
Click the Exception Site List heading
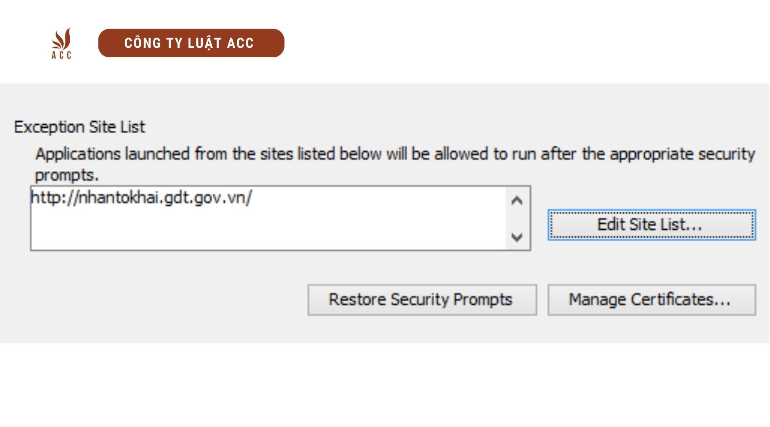point(80,127)
